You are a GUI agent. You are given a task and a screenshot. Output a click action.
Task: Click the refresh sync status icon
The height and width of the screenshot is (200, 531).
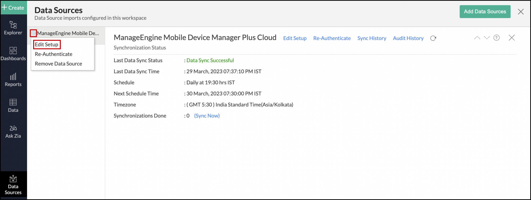coord(433,38)
